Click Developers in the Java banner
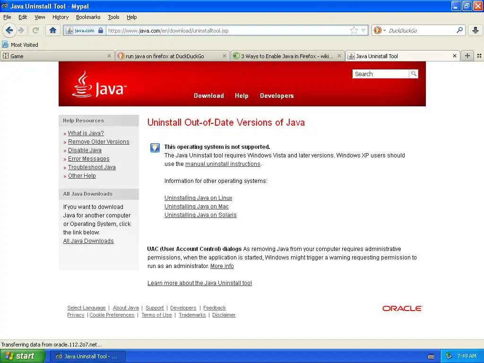484x363 pixels. click(277, 95)
